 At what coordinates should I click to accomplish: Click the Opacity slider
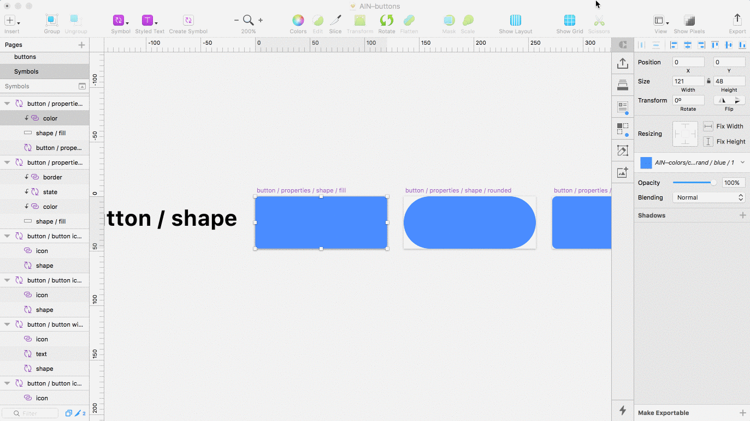(695, 183)
